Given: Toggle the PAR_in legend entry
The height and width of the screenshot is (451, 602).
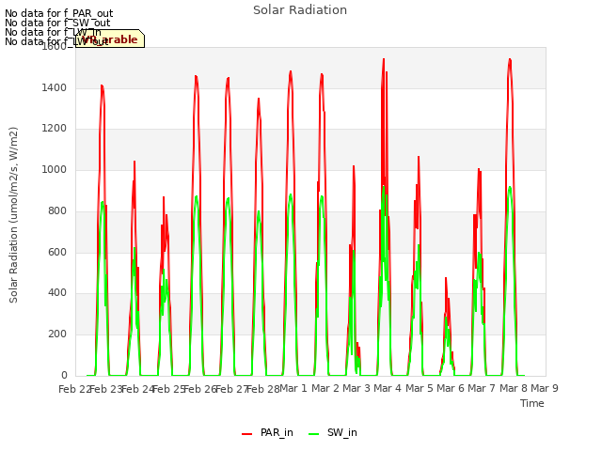Looking at the screenshot, I should coord(267,432).
